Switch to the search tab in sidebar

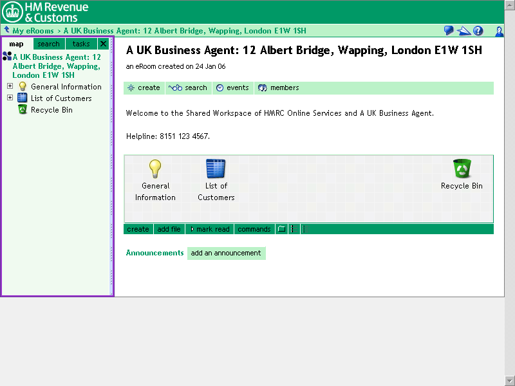48,44
